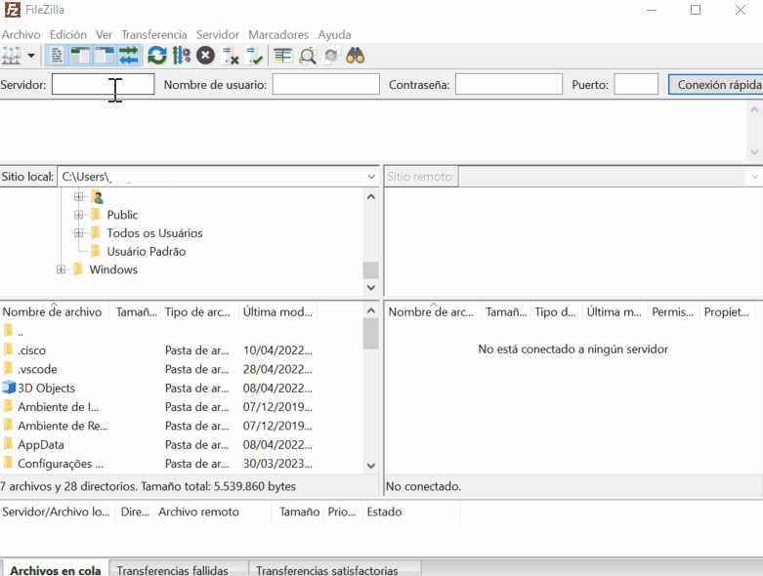Refresh file and folder lists
Screen dimensions: 763x576
157,56
